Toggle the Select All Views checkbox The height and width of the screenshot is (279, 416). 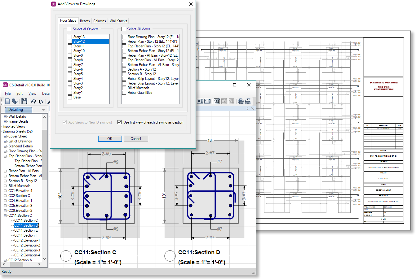[123, 29]
